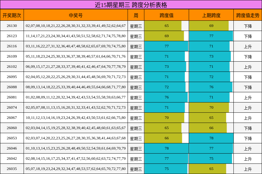Click span value bar 77 in row 26116
Screen dimensions: 262x174
click(x=166, y=46)
